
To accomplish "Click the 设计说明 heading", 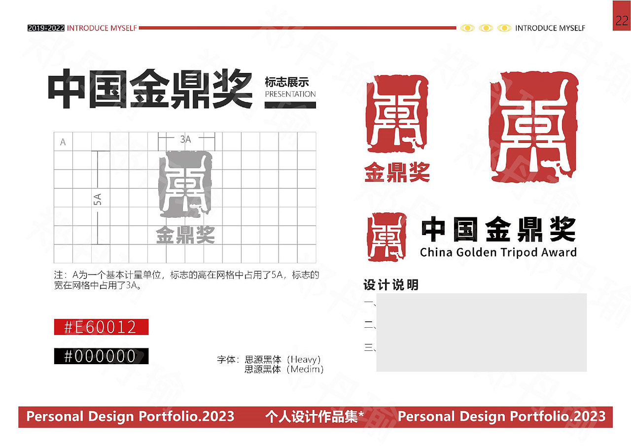I will pyautogui.click(x=391, y=285).
